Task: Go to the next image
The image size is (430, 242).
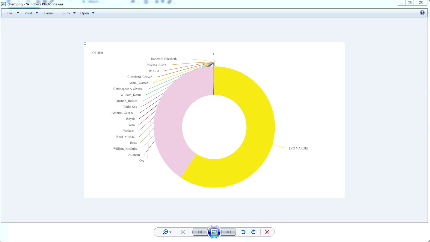Action: coord(228,232)
